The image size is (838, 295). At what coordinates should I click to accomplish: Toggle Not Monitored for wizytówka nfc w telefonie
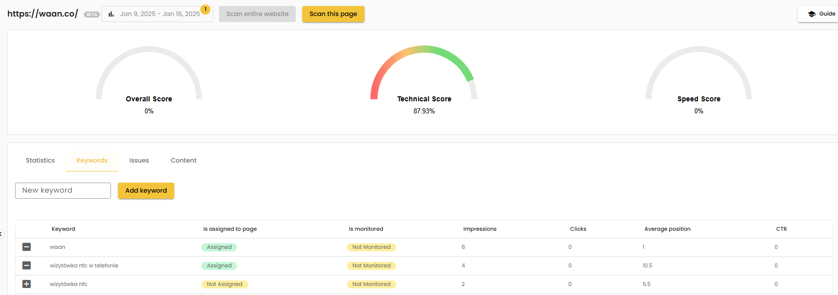tap(372, 266)
